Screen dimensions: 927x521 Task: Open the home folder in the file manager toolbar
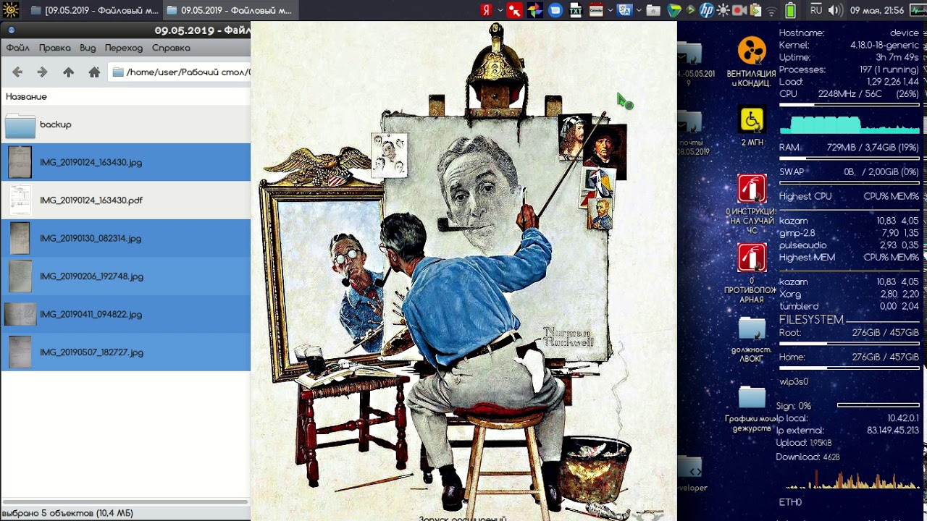coord(94,72)
